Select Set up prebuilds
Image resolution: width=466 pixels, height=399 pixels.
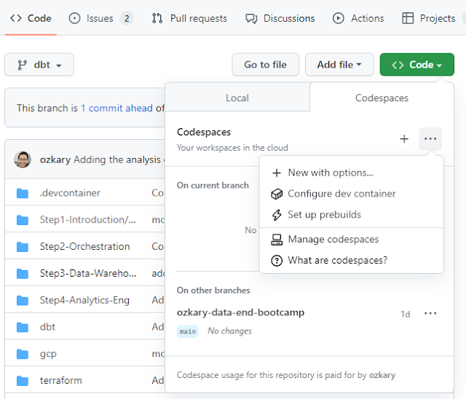[x=351, y=215]
